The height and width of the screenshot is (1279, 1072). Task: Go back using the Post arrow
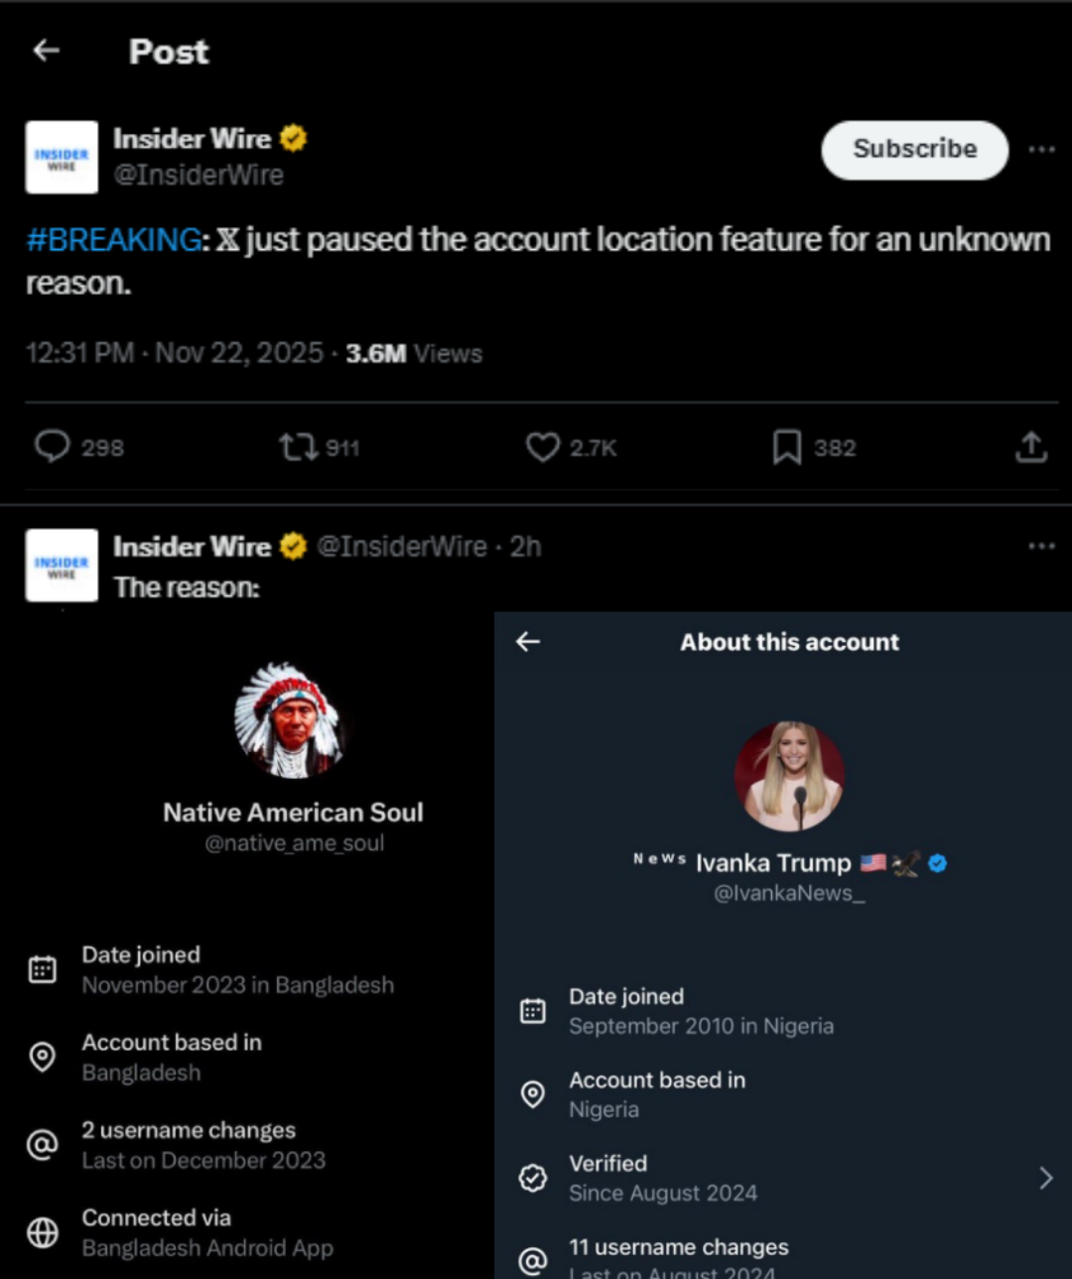point(47,51)
